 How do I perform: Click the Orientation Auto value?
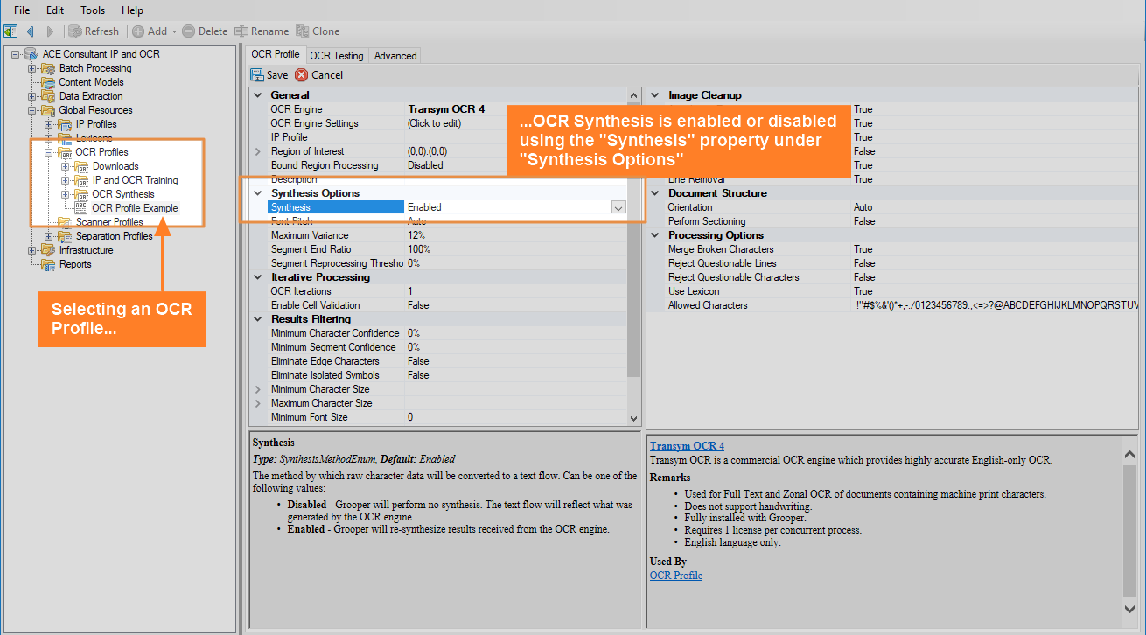[x=996, y=207]
